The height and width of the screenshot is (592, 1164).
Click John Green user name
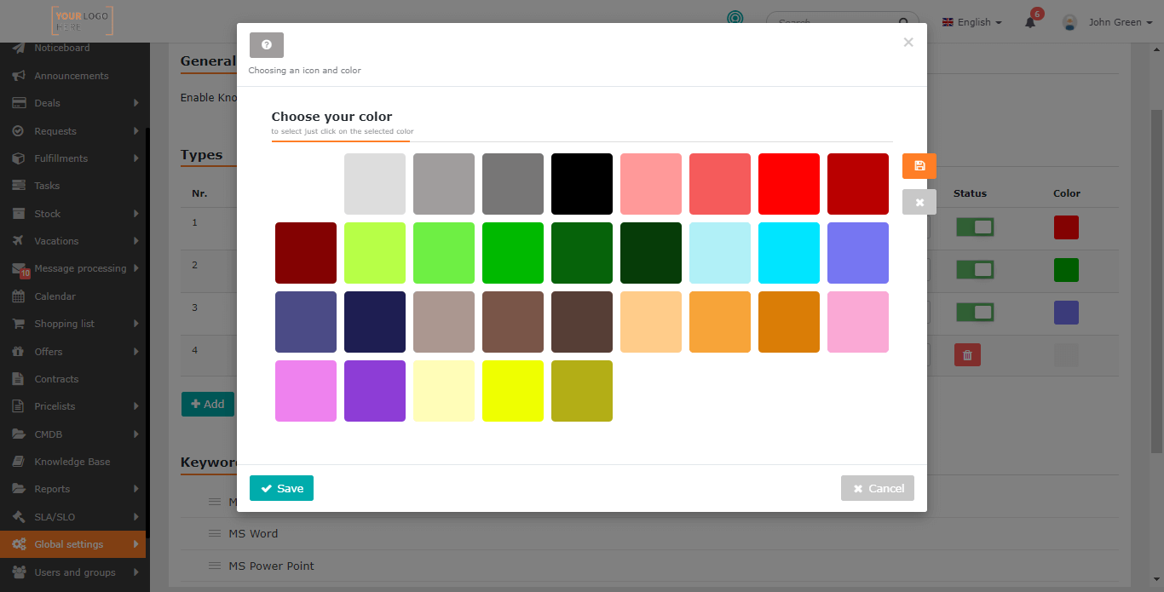tap(1115, 23)
